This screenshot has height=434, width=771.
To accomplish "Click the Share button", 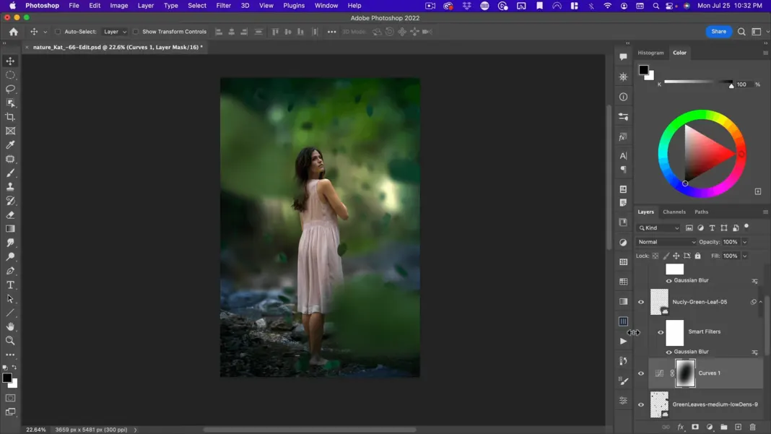I will tap(718, 32).
